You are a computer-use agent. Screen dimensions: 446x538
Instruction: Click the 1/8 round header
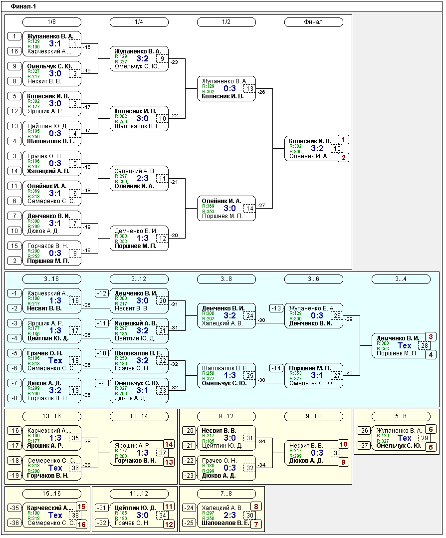(x=52, y=22)
